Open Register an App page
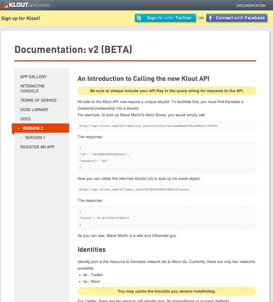273x302 pixels. tap(37, 147)
